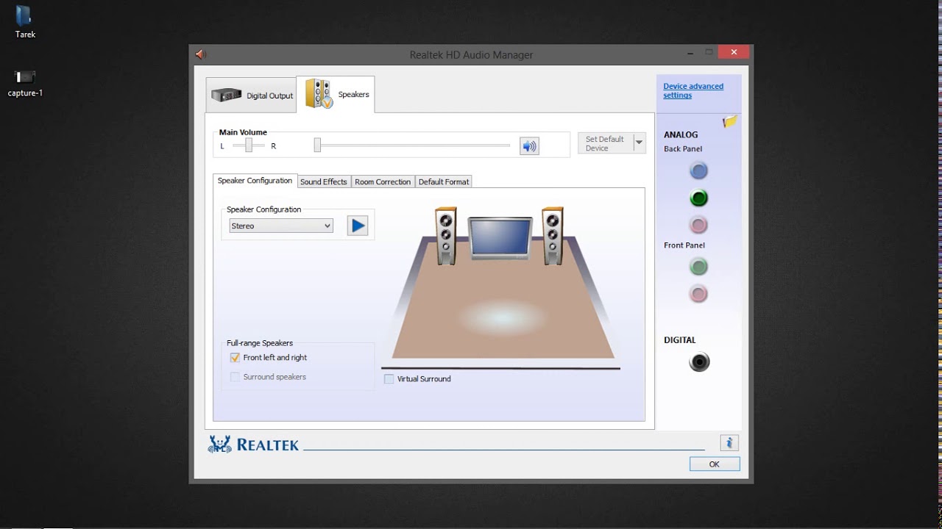Click the ANALOG section heading
942x529 pixels.
tap(681, 135)
